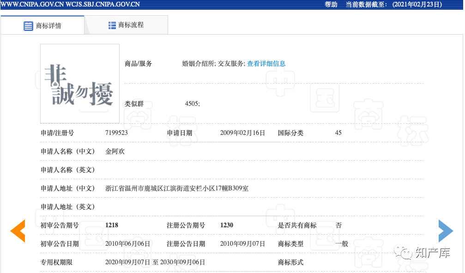Click the document icon on 商标详情 tab
The height and width of the screenshot is (273, 465).
coord(29,26)
